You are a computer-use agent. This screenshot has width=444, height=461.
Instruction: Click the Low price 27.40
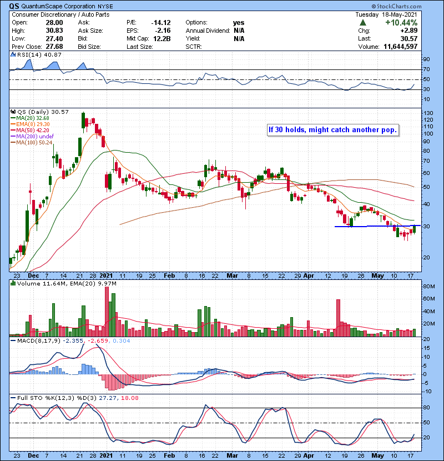[54, 38]
